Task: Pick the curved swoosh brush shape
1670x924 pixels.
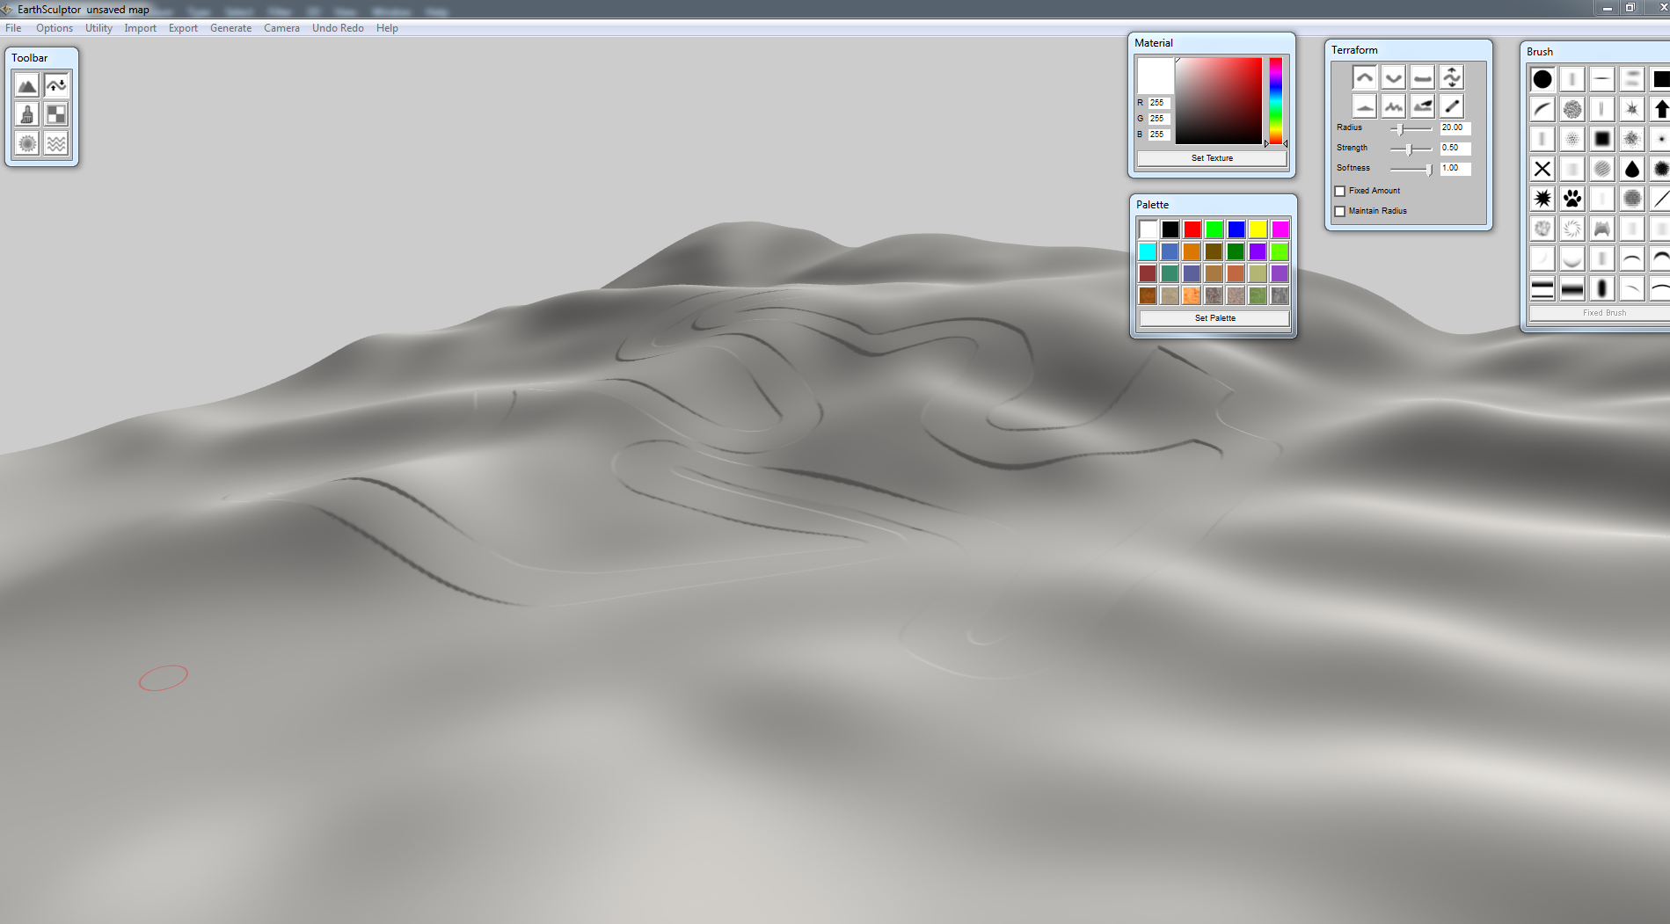Action: point(1542,109)
